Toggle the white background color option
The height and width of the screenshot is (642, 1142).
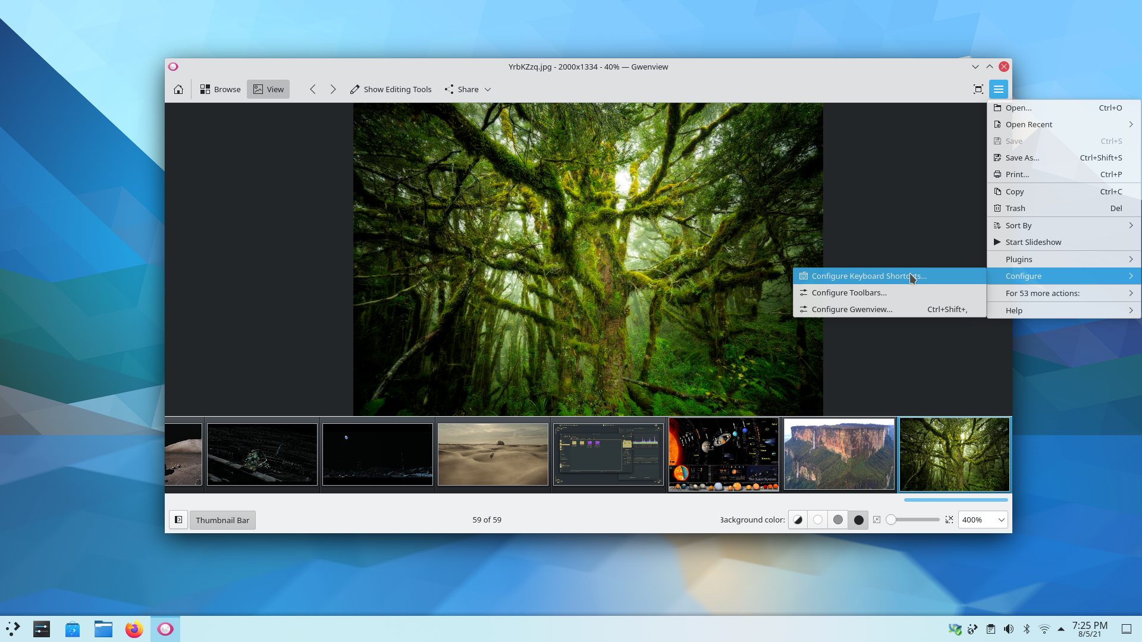coord(818,520)
